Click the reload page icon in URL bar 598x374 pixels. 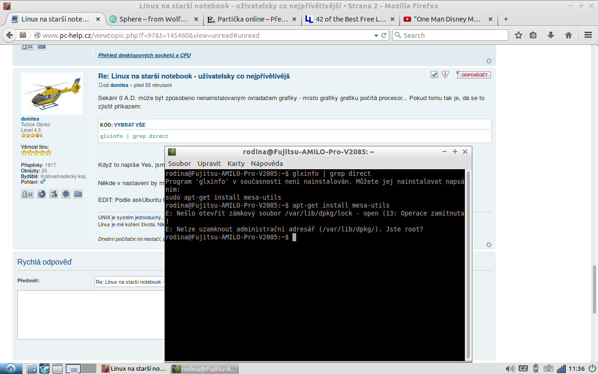384,36
